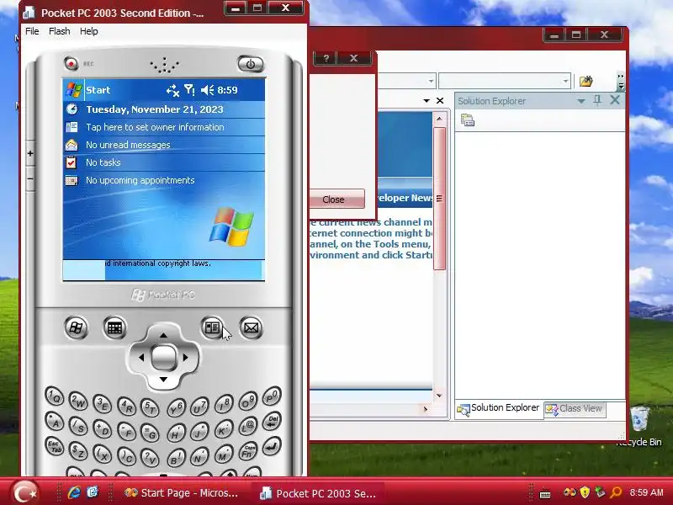Click the Del backspace key

(272, 422)
